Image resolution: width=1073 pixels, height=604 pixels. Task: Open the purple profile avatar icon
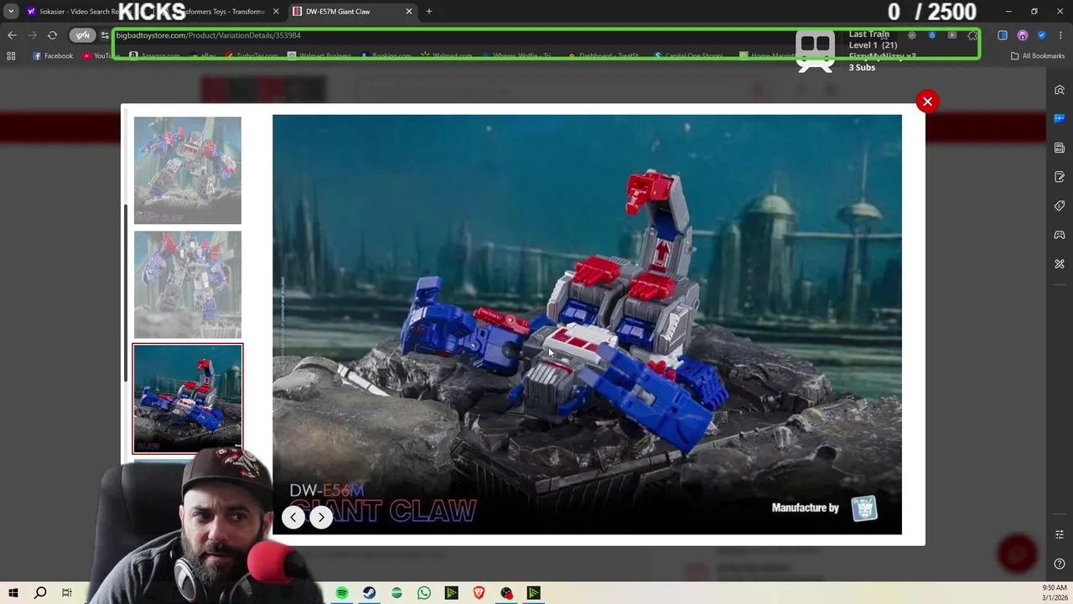[x=1023, y=35]
